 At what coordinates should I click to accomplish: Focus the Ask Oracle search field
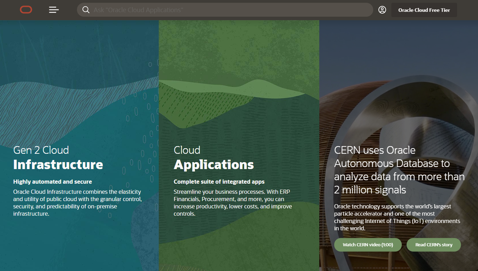click(x=225, y=10)
